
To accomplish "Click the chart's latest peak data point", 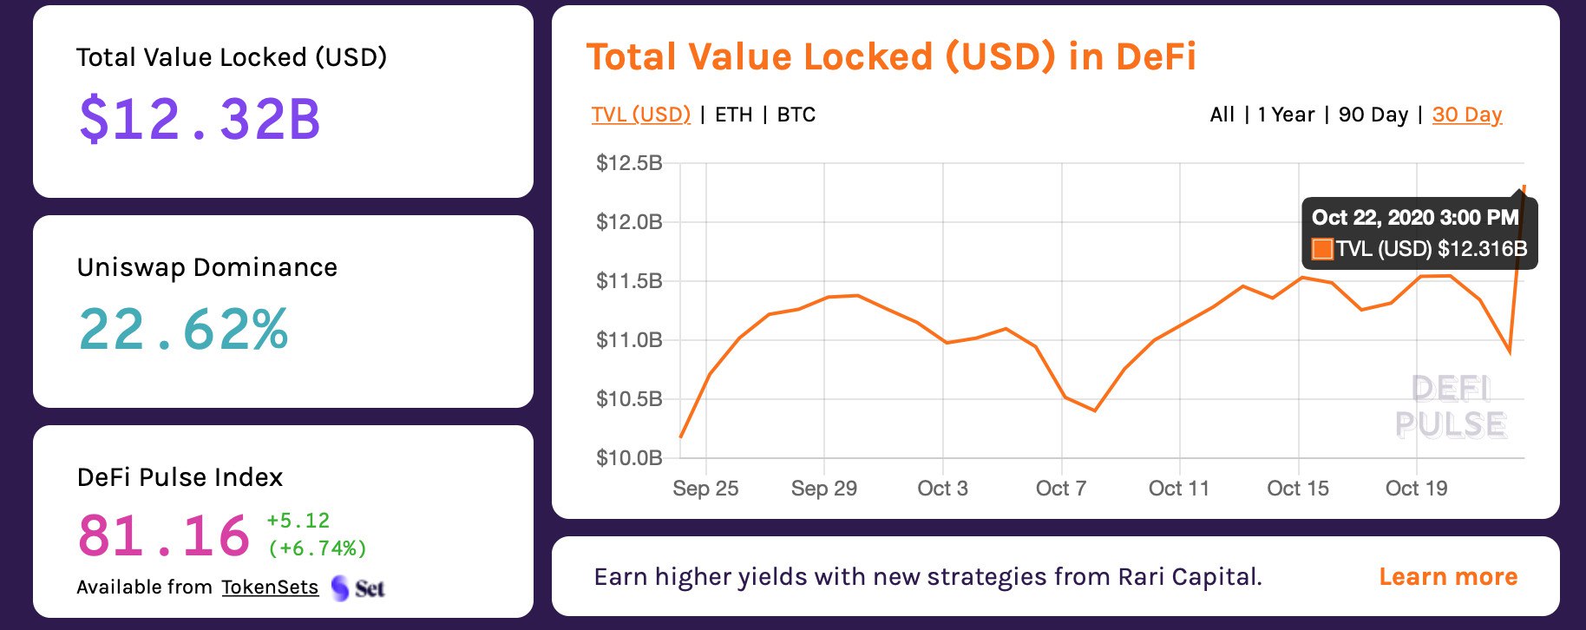I will (1524, 187).
